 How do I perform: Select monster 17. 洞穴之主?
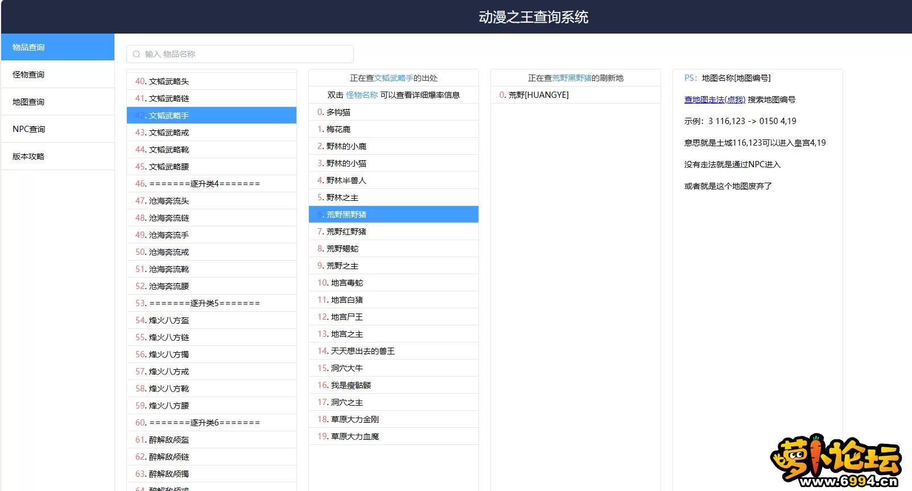coord(394,402)
